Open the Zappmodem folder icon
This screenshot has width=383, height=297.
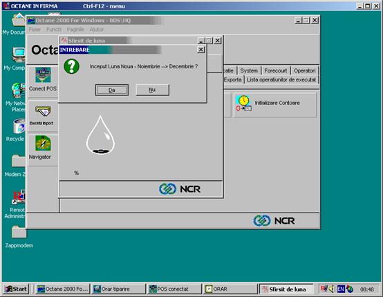(19, 232)
